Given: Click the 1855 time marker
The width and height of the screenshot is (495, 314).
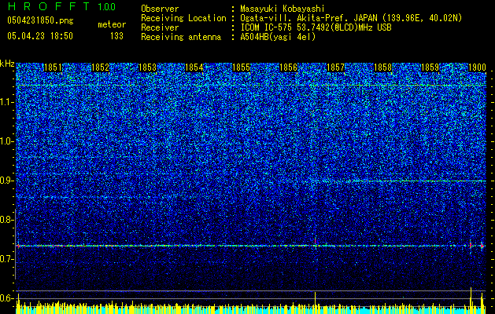Looking at the screenshot, I should [241, 68].
